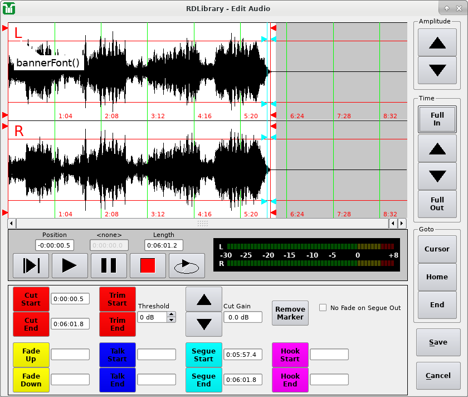The width and height of the screenshot is (468, 397).
Task: Stop playback using the red stop icon
Action: [x=148, y=265]
